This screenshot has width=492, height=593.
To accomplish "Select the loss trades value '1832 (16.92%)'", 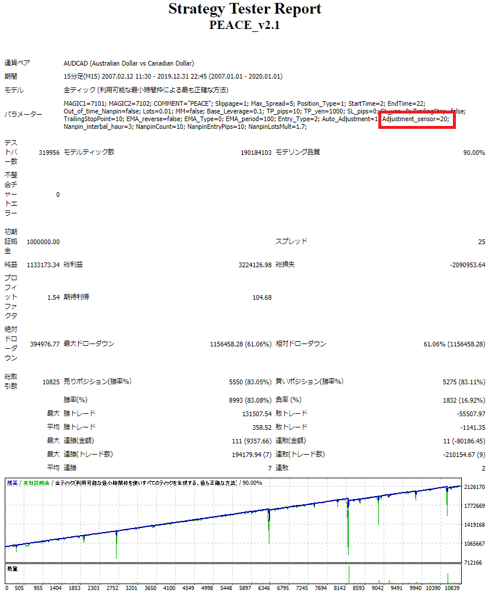I will pyautogui.click(x=464, y=400).
